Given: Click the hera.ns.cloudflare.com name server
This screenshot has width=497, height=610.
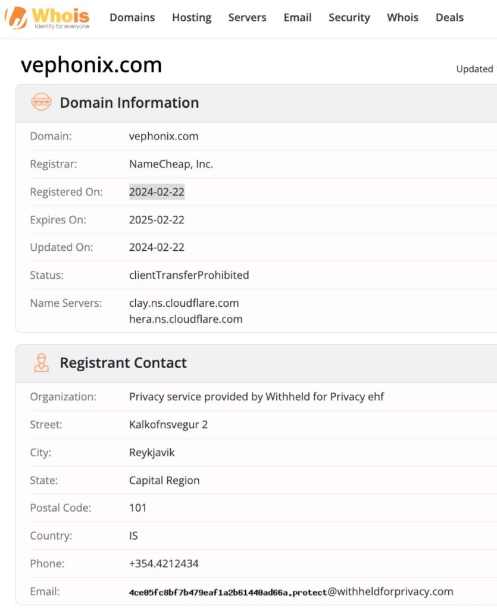Looking at the screenshot, I should [x=185, y=319].
